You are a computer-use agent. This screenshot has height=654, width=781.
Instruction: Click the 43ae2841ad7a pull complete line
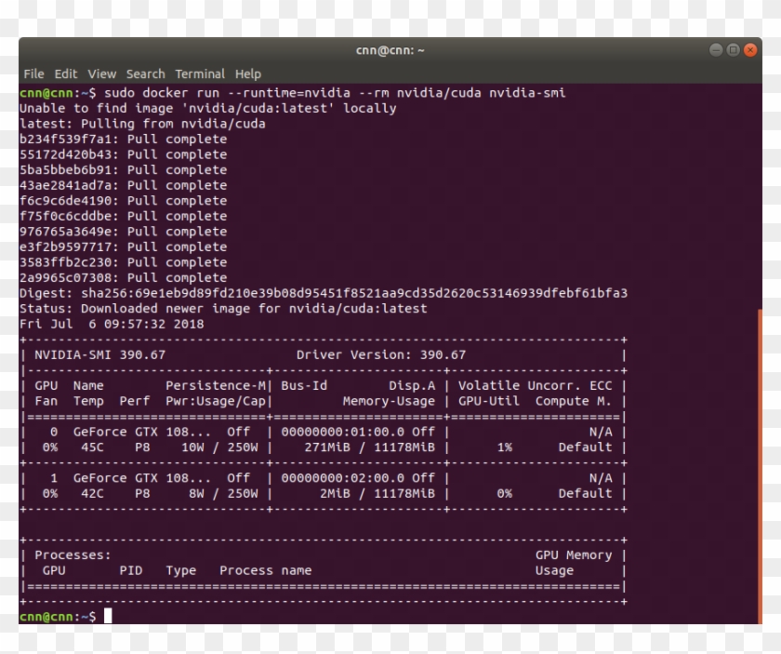pos(123,185)
